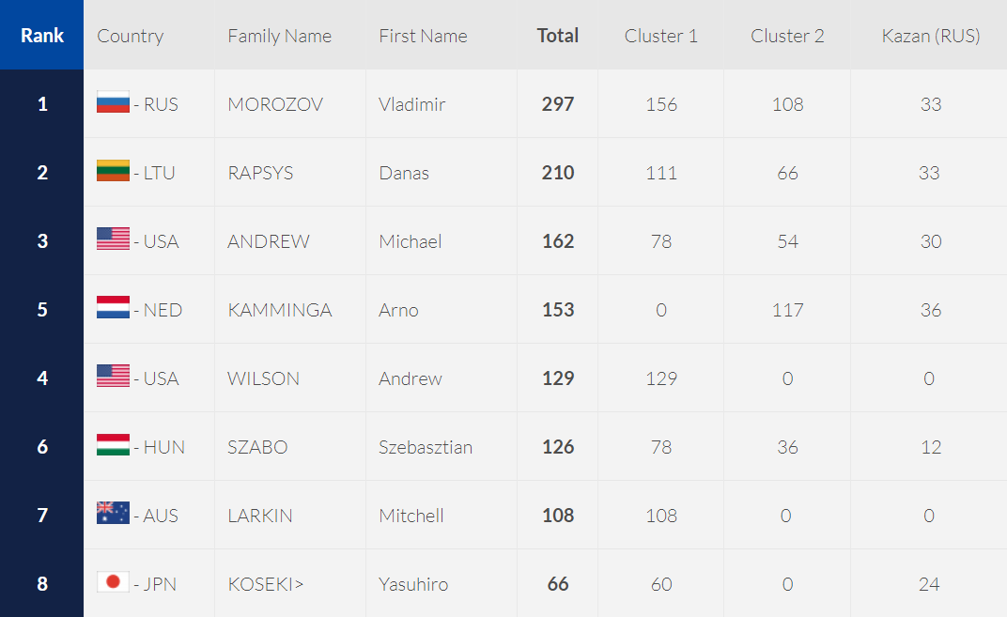1007x617 pixels.
Task: Select the Family Name column header
Action: 279,36
